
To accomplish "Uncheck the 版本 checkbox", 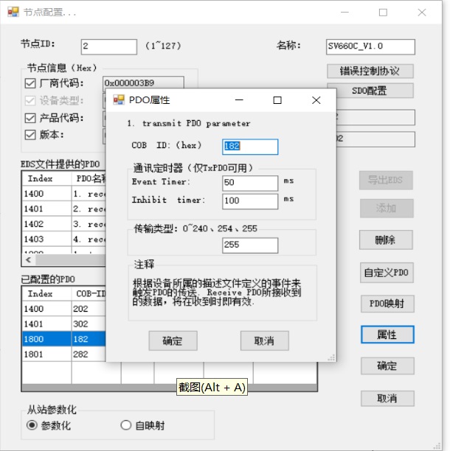I will coord(30,135).
